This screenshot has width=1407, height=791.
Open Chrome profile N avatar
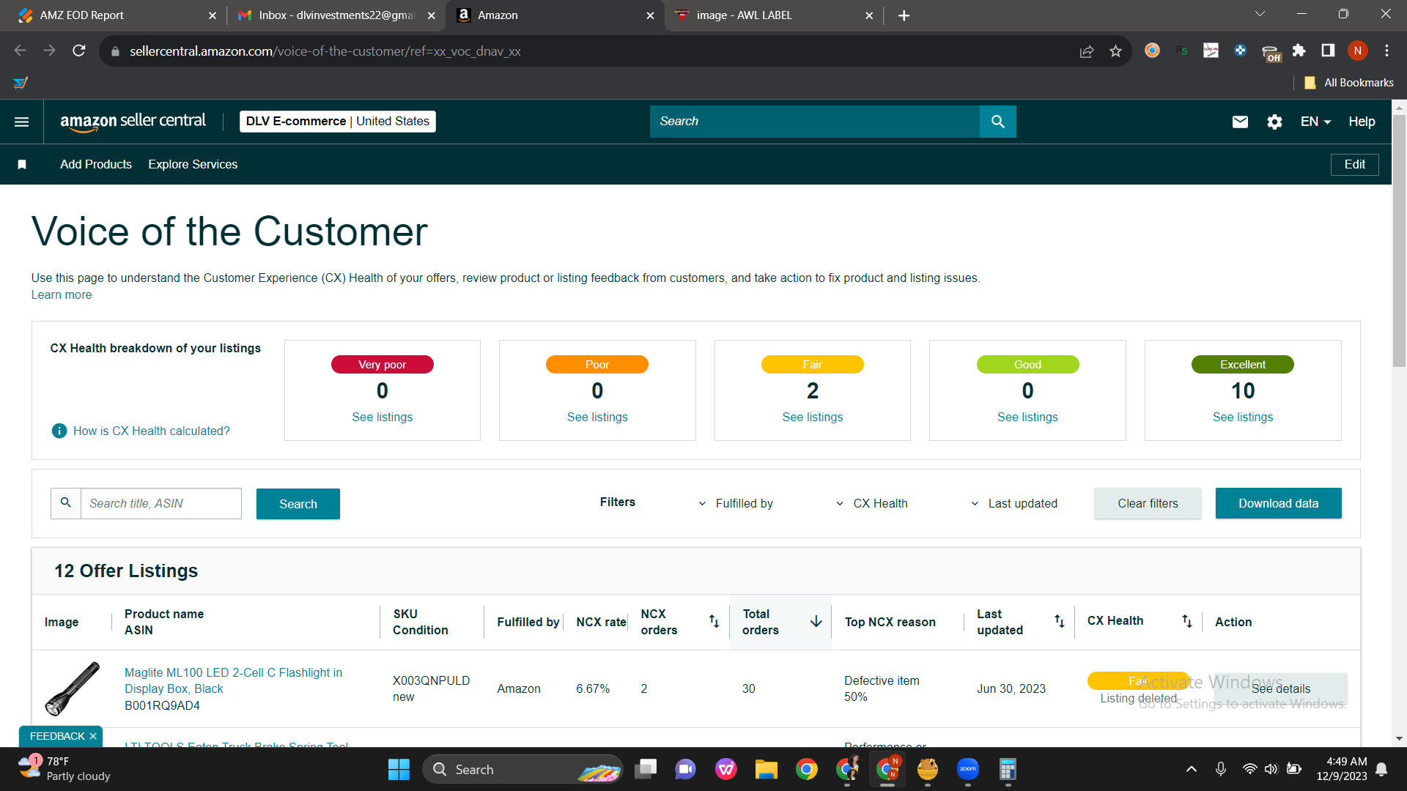(x=1357, y=51)
